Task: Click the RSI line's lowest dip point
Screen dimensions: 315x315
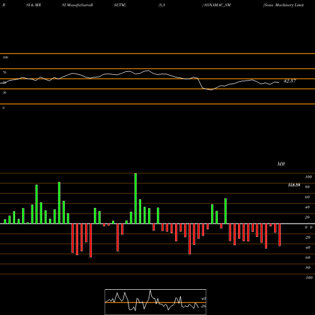Action: pyautogui.click(x=211, y=89)
